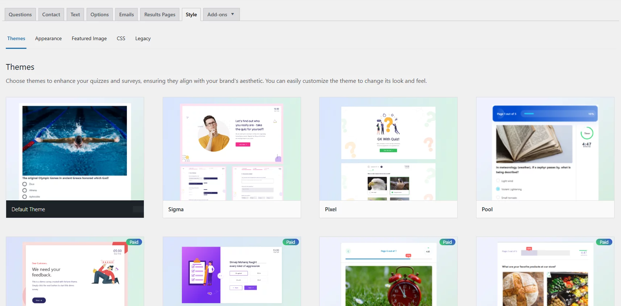Click the Pixel theme name

click(x=331, y=209)
